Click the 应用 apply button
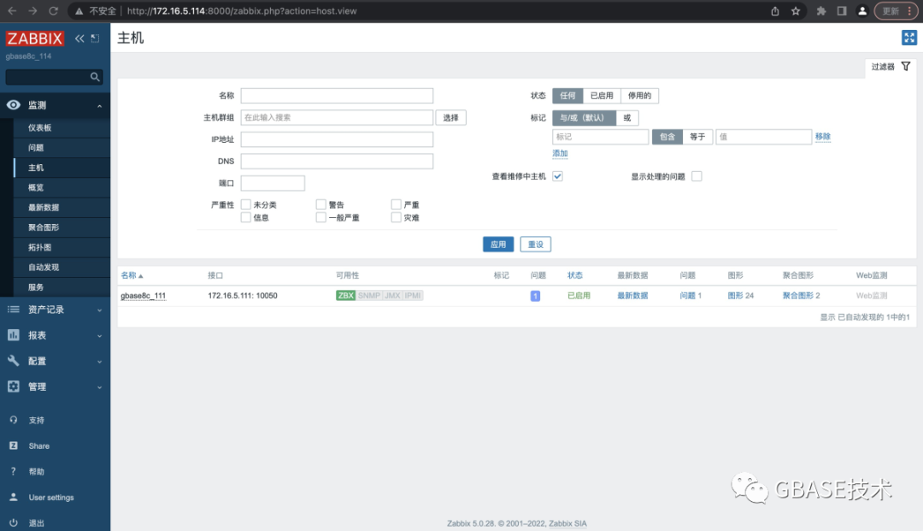This screenshot has height=531, width=923. point(498,245)
